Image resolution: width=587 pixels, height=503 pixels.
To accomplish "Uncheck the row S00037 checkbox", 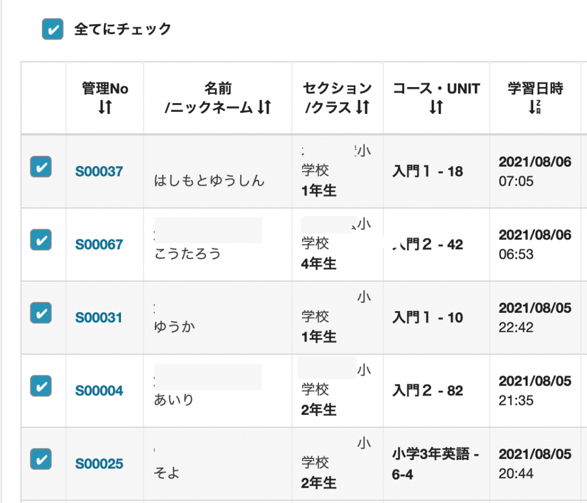I will click(41, 167).
